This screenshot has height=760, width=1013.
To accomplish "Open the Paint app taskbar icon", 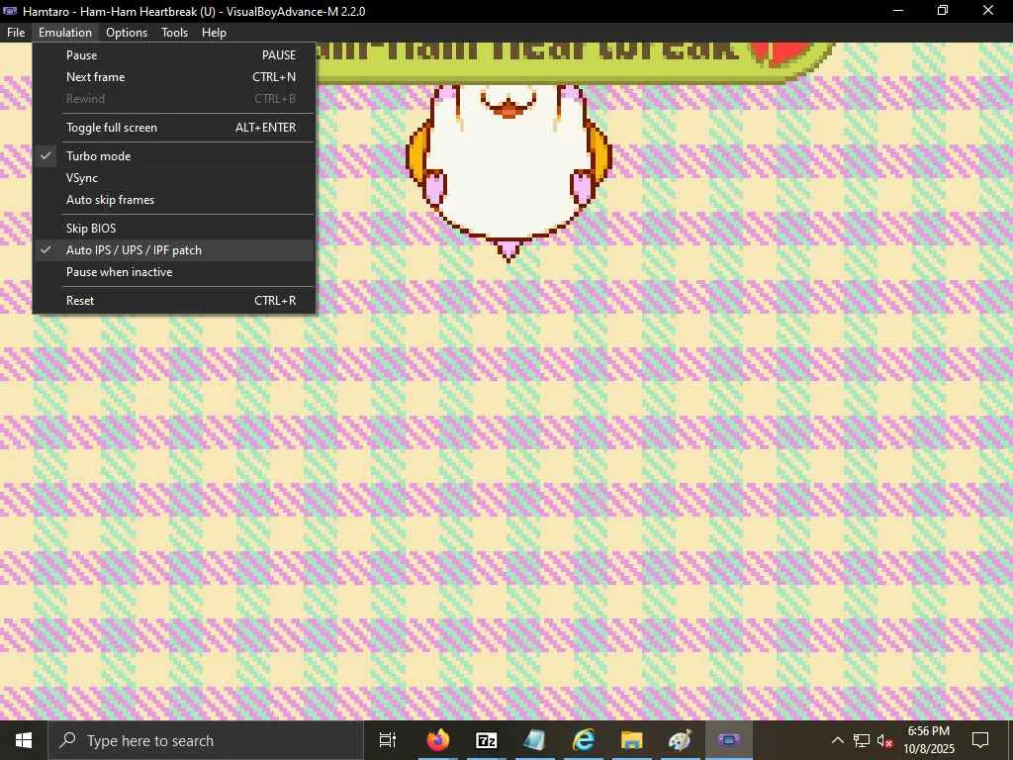I will 681,740.
